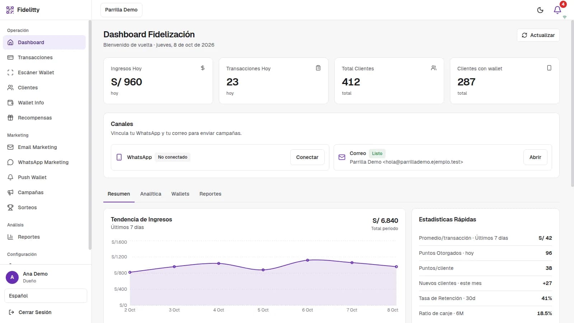Click Abrir button in Correo channel

(x=535, y=157)
